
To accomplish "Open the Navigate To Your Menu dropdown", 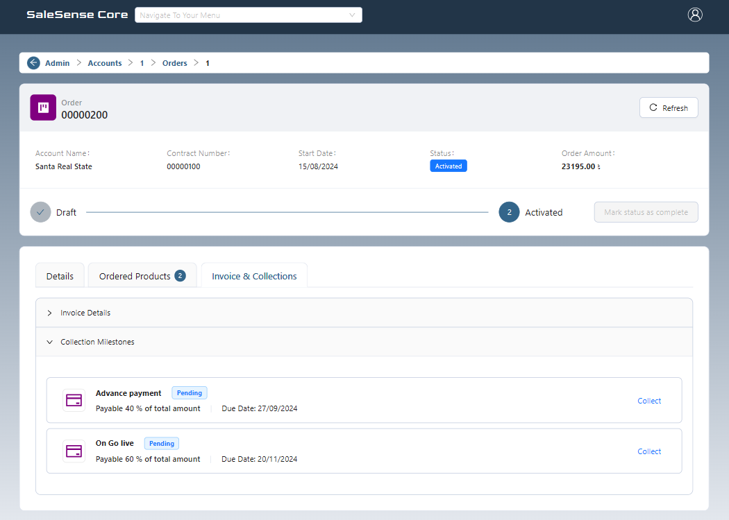I will [249, 15].
